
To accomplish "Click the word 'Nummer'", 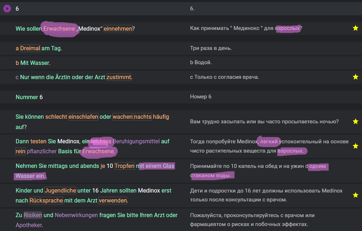I will 27,97.
